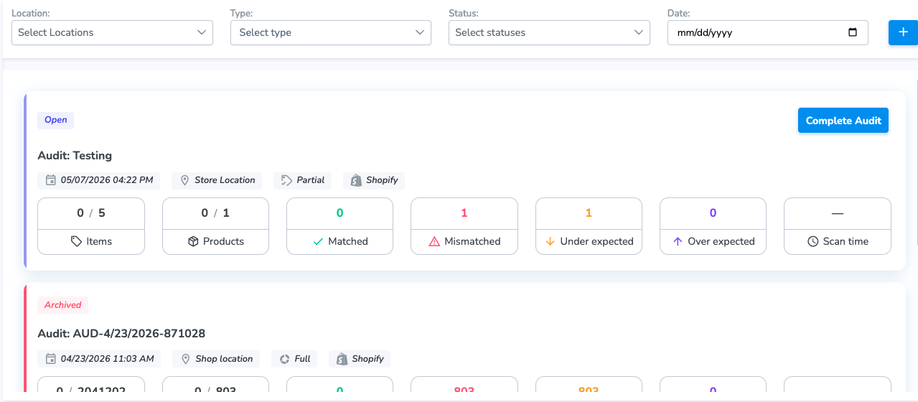This screenshot has height=402, width=918.
Task: Click the location pin icon beside Store Location
Action: 184,180
